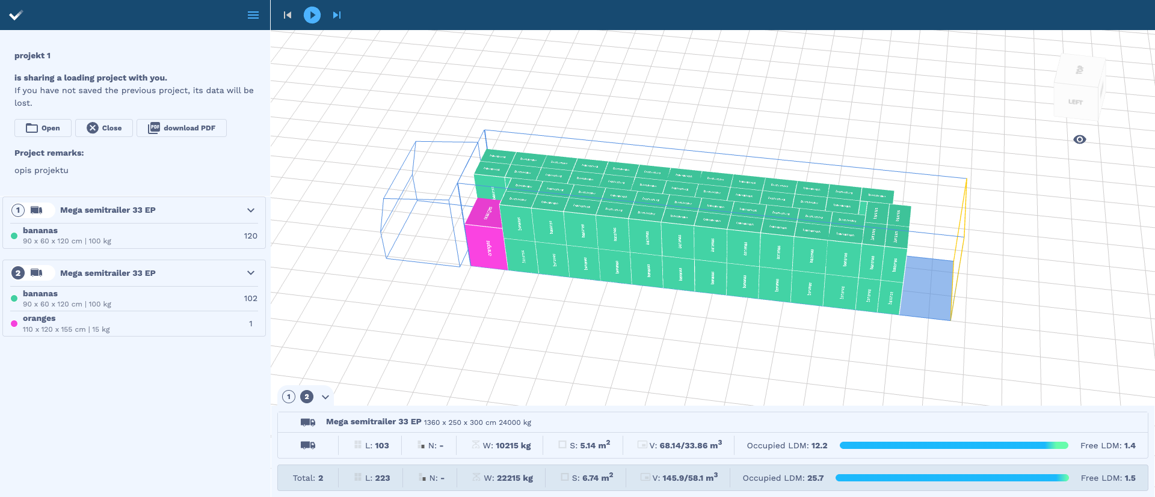
Task: Click the checkmark logo icon
Action: click(16, 15)
